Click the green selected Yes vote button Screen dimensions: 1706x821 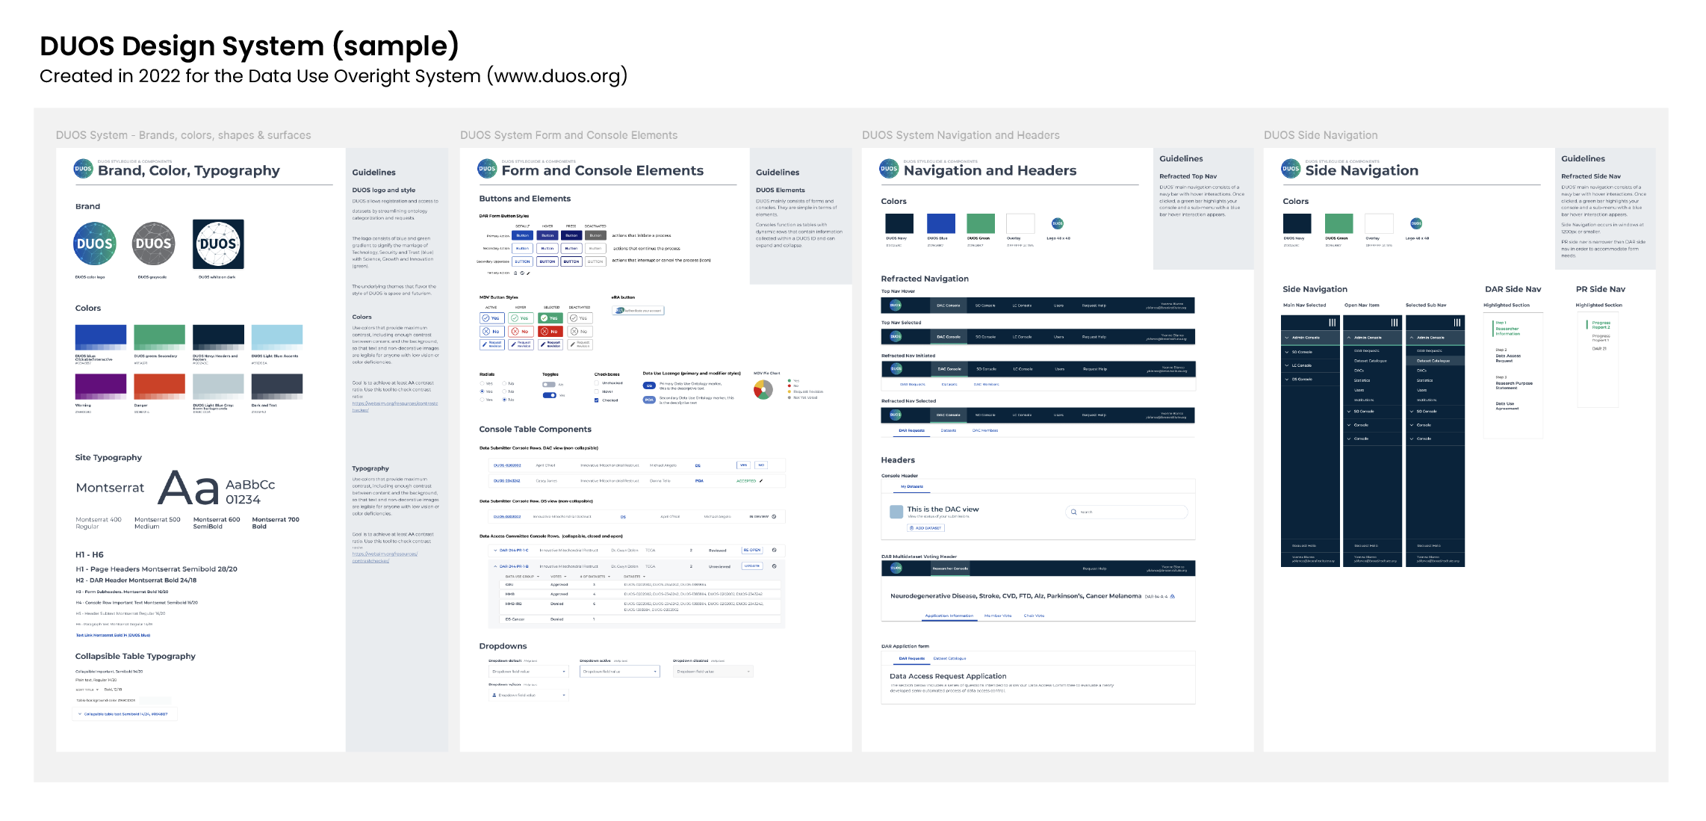coord(550,318)
